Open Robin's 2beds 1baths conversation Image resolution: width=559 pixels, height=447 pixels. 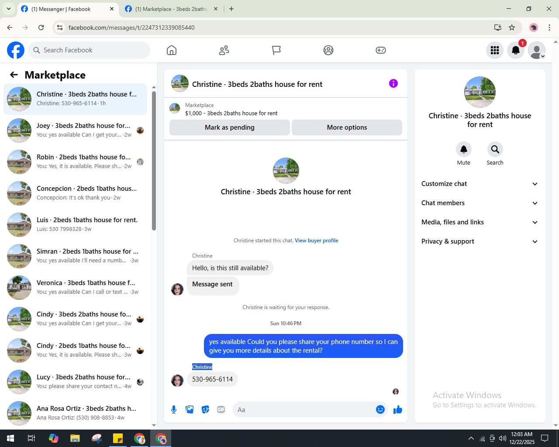[75, 162]
